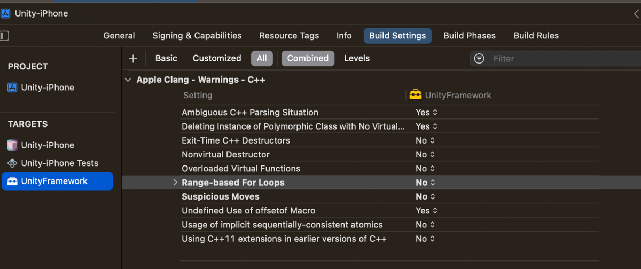
Task: Change the Exit-Time C++ Destructors value
Action: tap(426, 140)
